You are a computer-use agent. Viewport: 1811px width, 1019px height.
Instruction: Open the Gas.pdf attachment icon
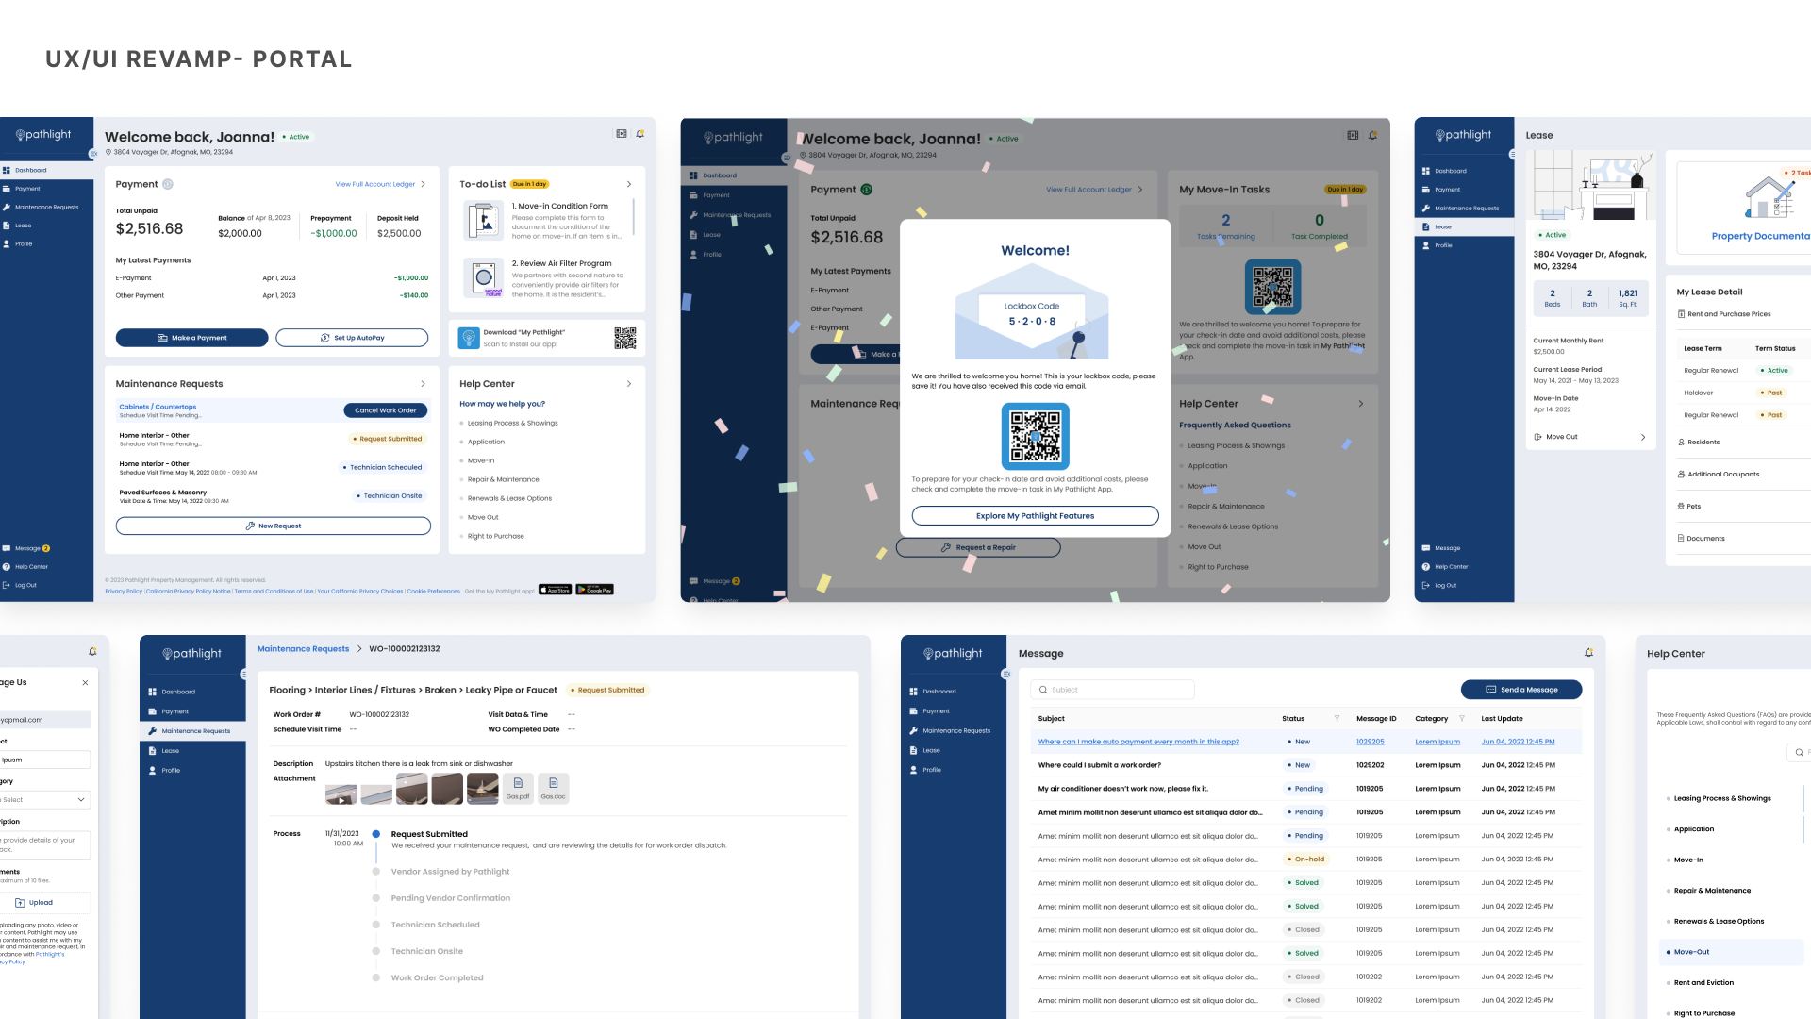coord(518,784)
